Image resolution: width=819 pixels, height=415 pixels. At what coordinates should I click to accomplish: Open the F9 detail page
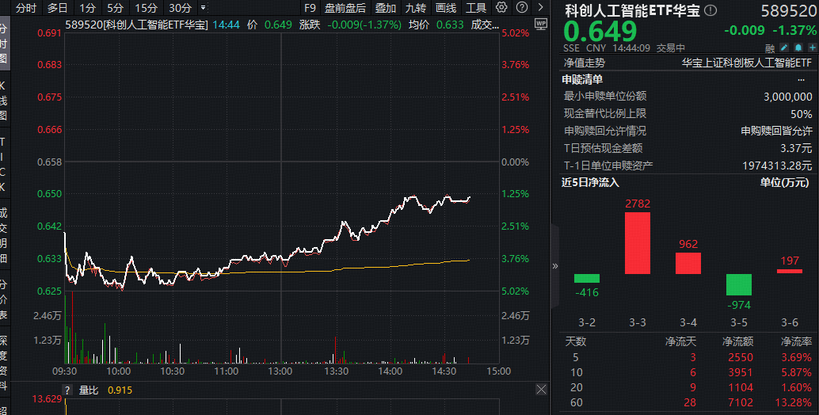pos(310,8)
